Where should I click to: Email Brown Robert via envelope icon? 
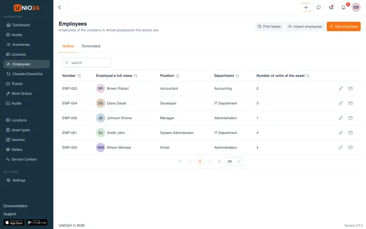pos(350,89)
